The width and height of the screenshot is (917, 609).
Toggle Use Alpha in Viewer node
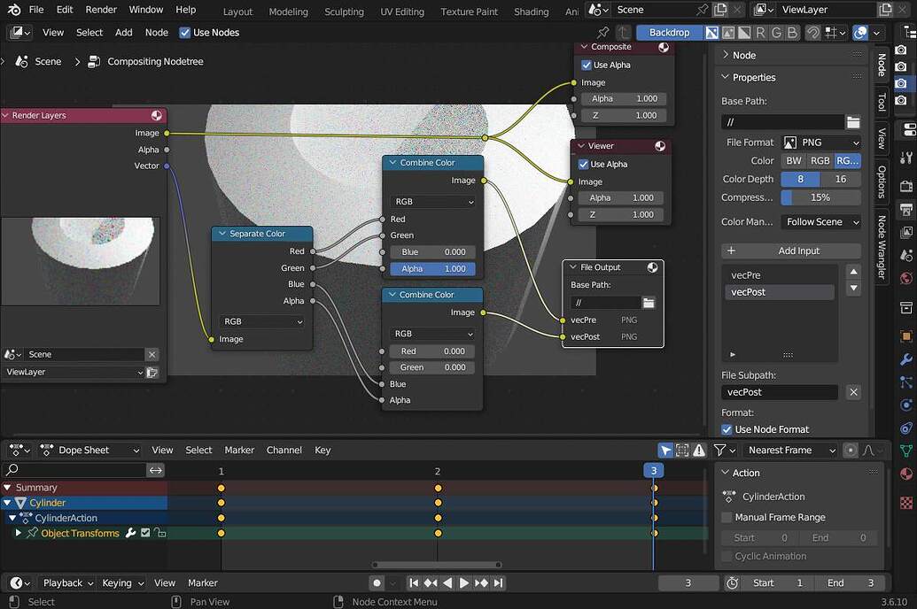pyautogui.click(x=583, y=165)
